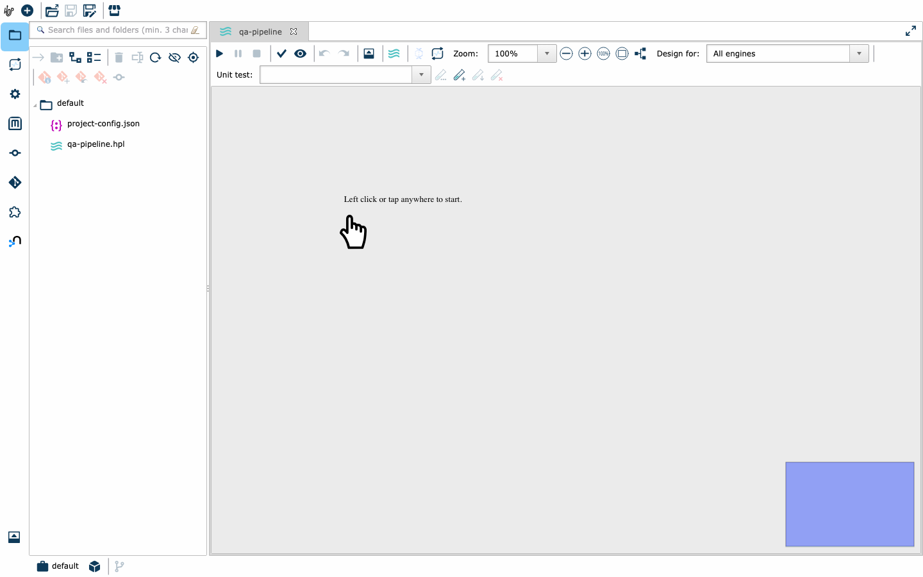Screen dimensions: 923x577
Task: Open qa-pipeline.hpl in the file tree
Action: click(x=96, y=144)
